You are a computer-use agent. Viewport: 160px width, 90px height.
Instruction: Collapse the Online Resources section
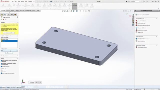point(157,36)
